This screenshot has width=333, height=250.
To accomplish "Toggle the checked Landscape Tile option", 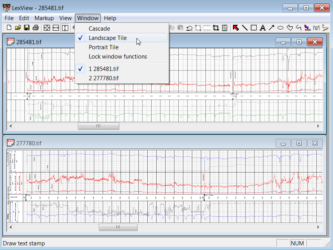I will (x=122, y=38).
